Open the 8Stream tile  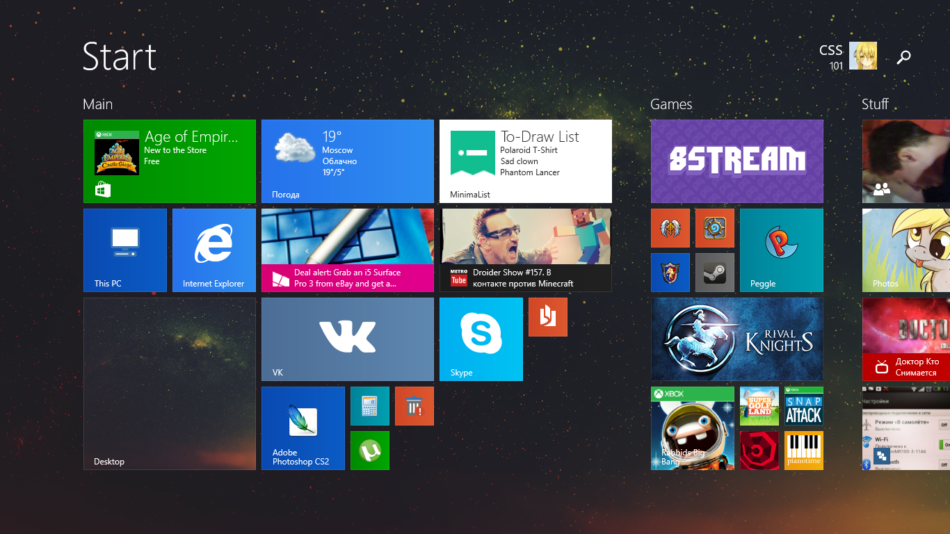[x=737, y=161]
